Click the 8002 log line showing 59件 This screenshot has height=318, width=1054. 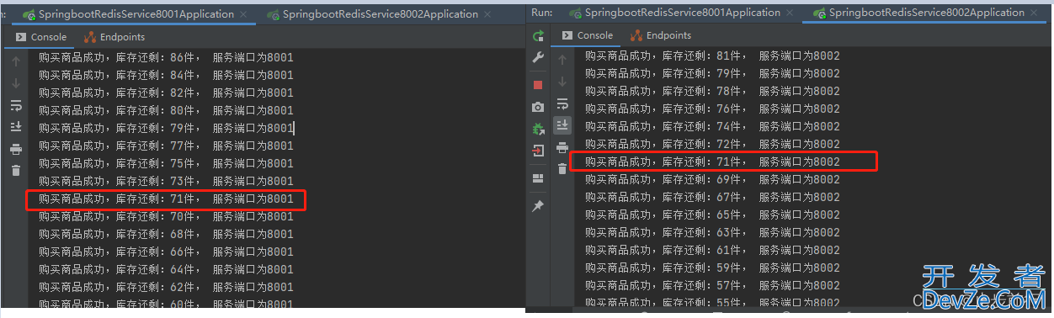(x=712, y=268)
